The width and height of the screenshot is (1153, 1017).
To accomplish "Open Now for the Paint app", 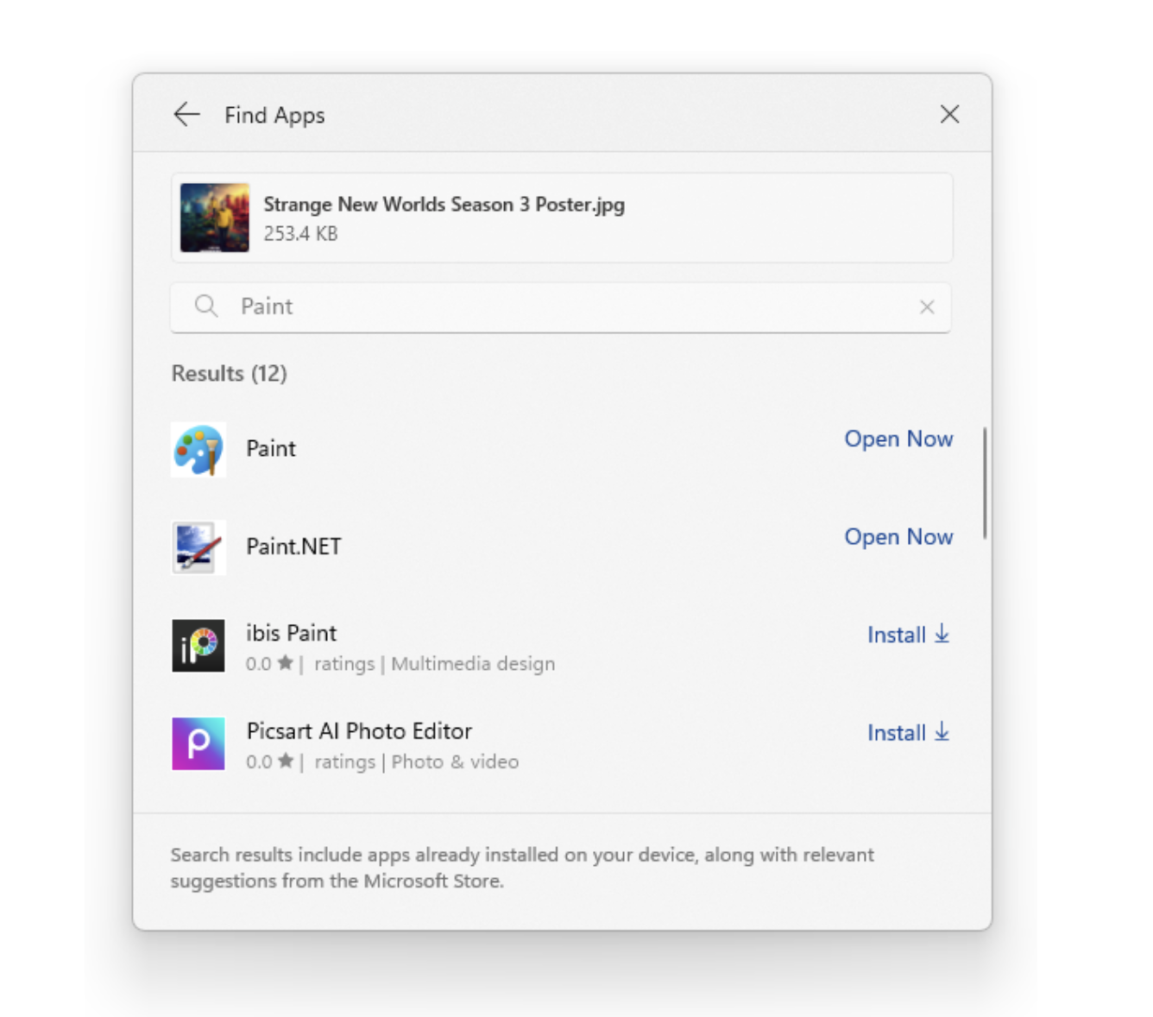I will [898, 439].
